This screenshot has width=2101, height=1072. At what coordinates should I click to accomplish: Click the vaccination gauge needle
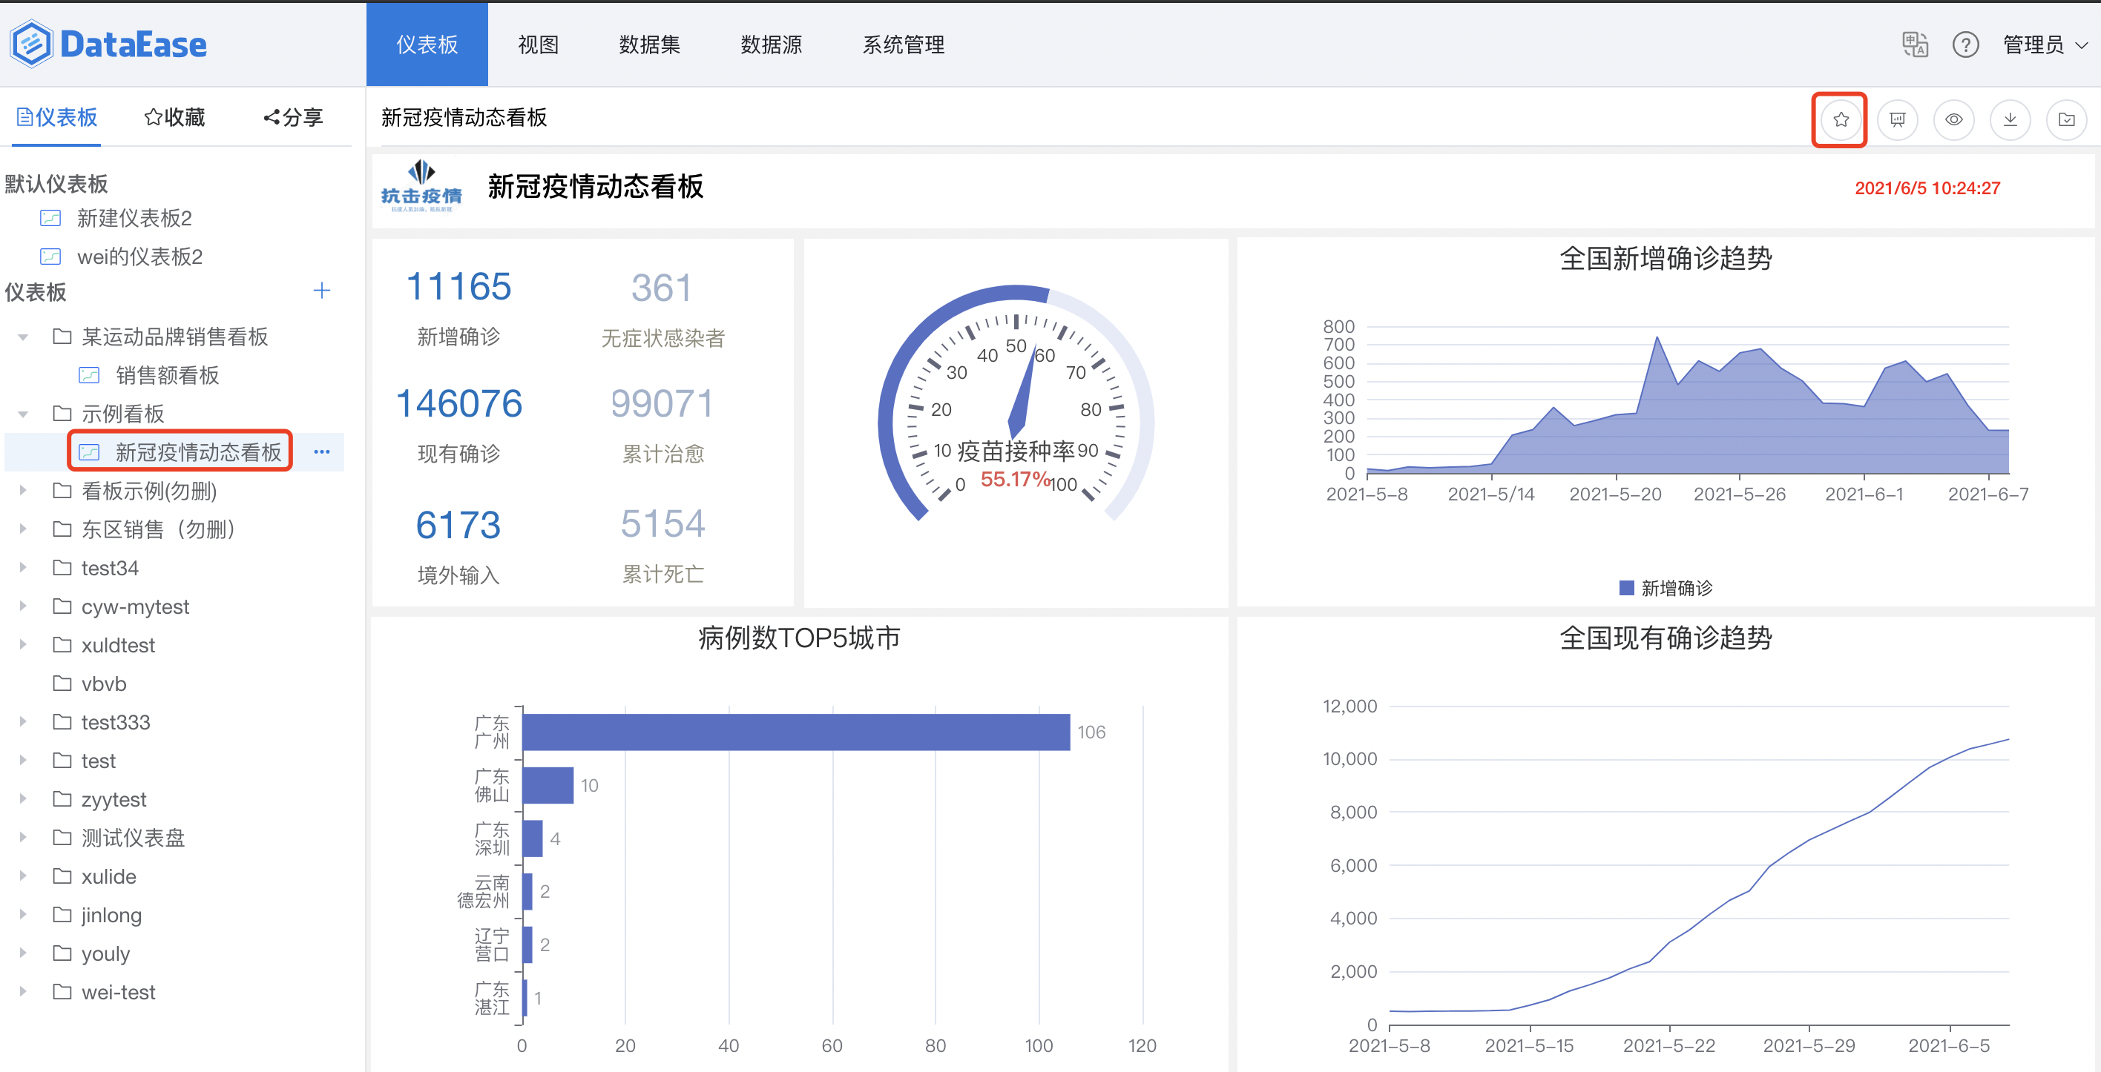click(1021, 391)
